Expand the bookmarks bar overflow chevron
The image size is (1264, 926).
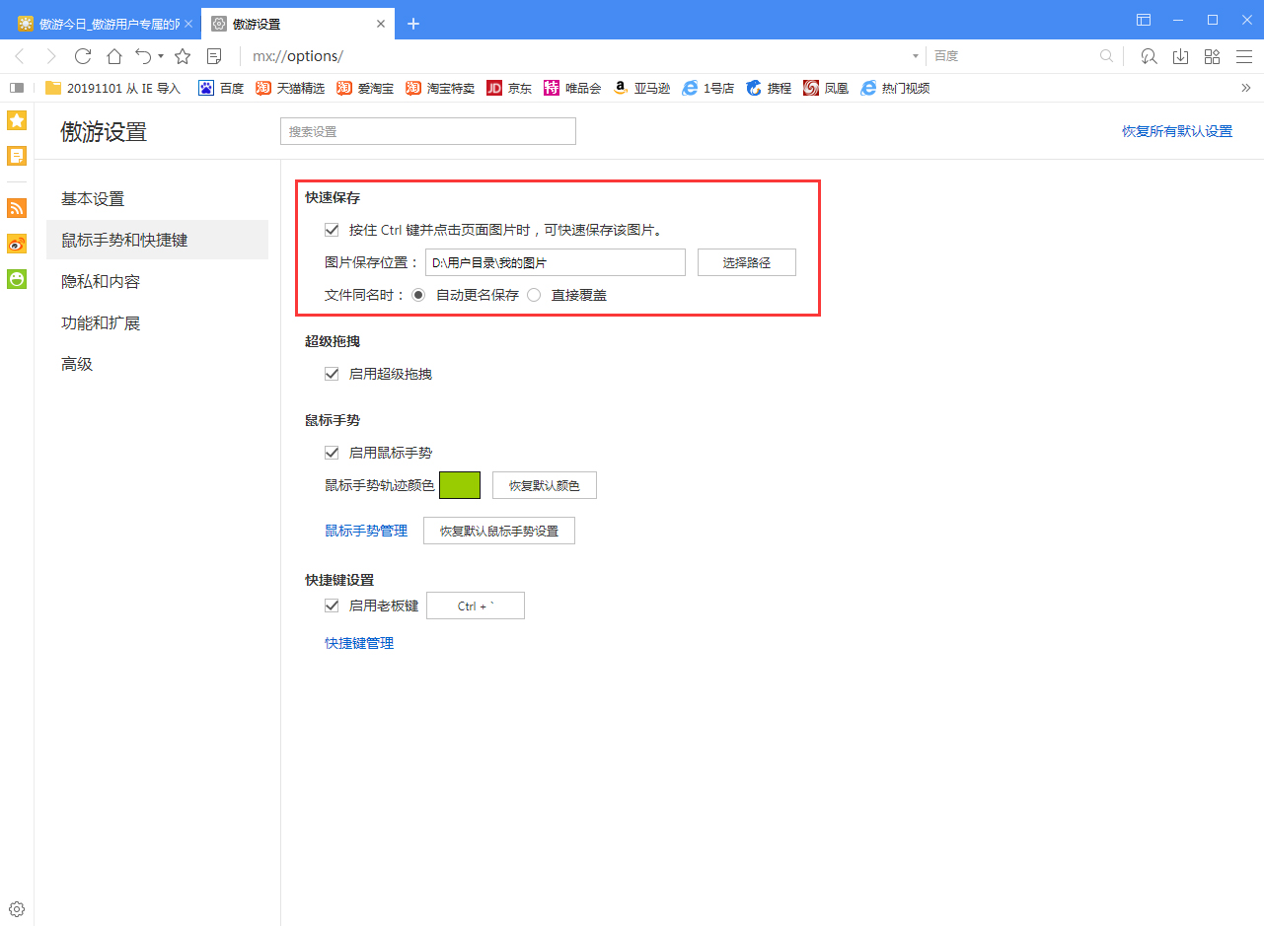(1246, 88)
